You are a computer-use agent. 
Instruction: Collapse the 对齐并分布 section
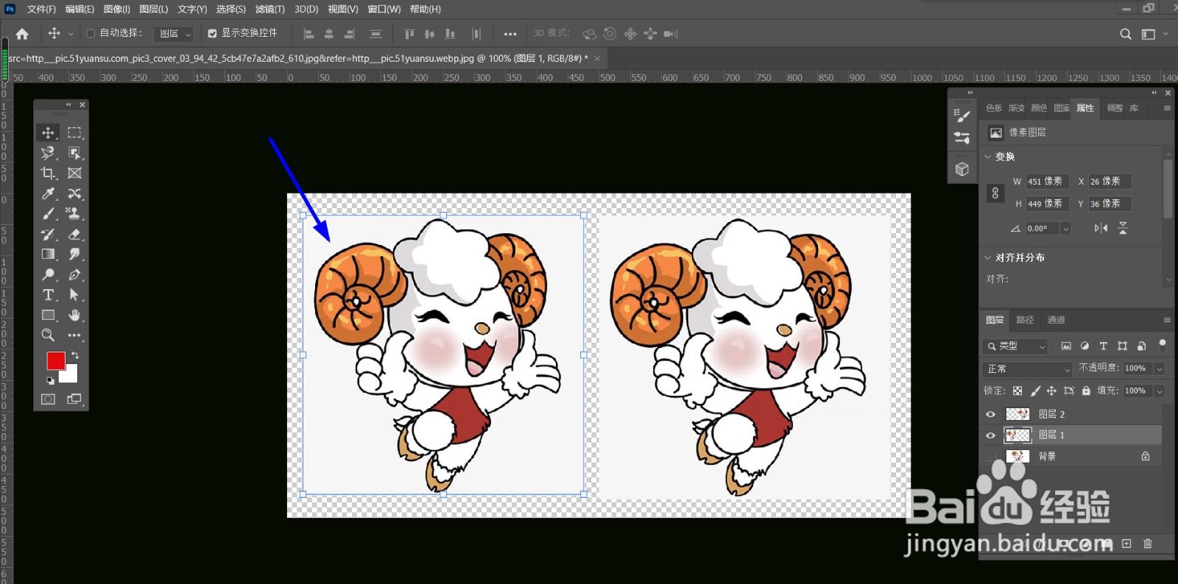pos(988,257)
